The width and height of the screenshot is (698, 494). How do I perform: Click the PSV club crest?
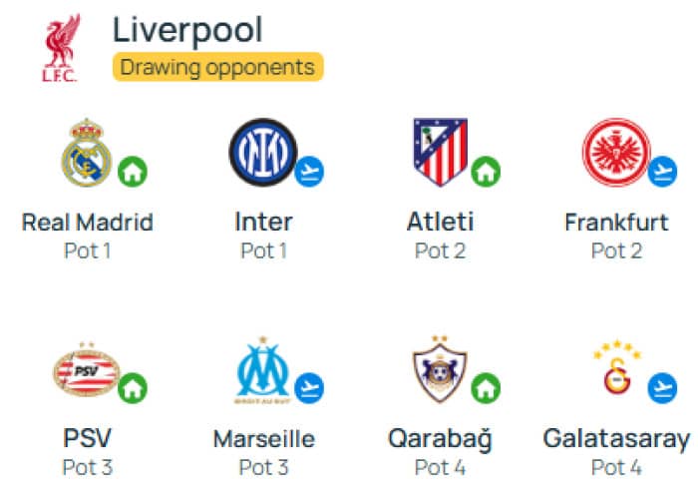point(87,369)
